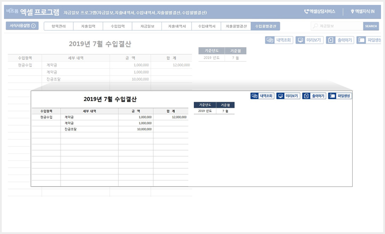Image resolution: width=385 pixels, height=234 pixels.
Task: Switch to the 지출입력 tab
Action: click(x=88, y=26)
